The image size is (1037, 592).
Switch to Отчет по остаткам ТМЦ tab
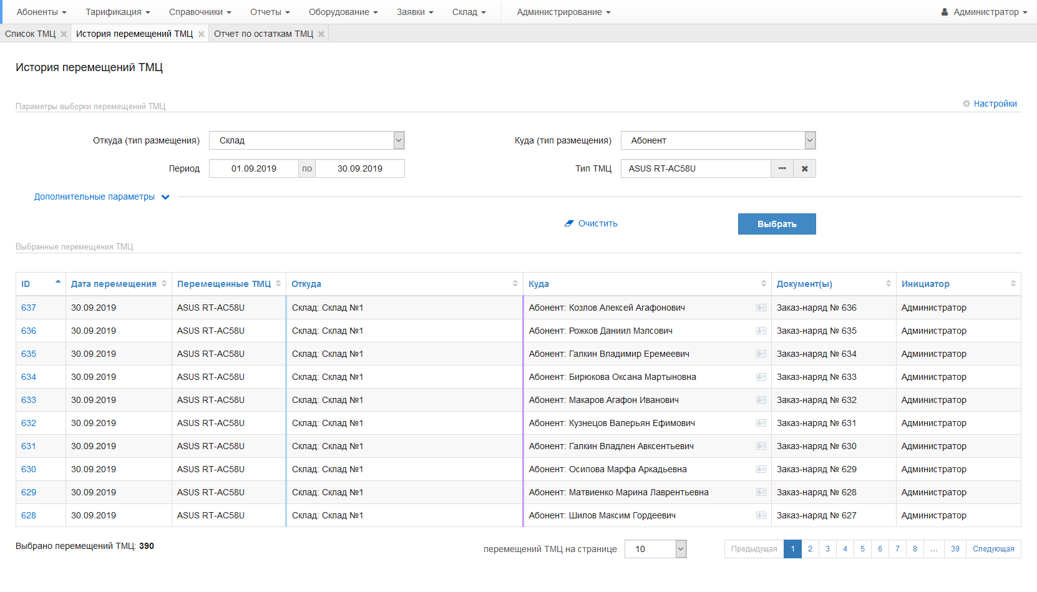tap(263, 34)
